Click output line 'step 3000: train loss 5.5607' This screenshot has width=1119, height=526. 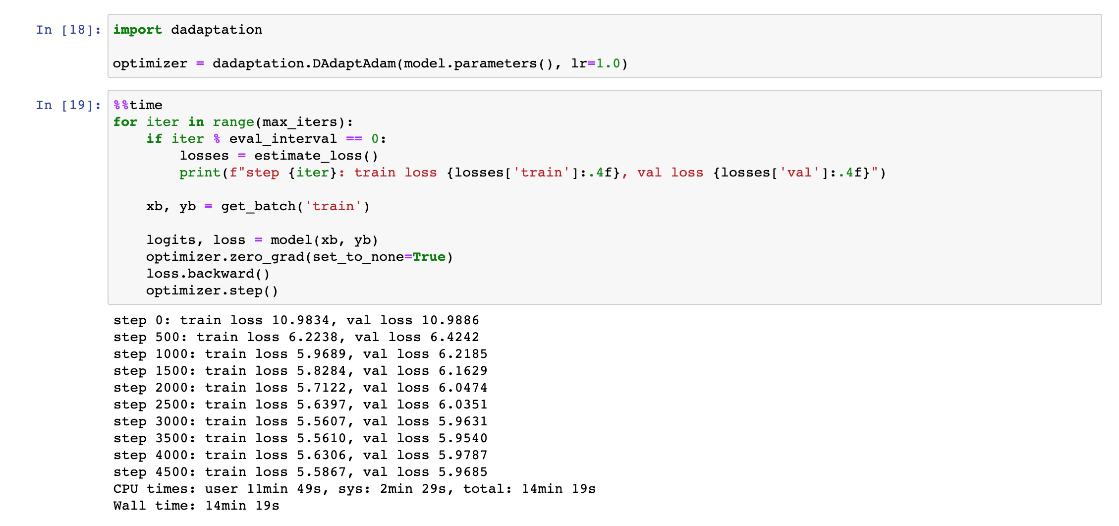tap(300, 421)
